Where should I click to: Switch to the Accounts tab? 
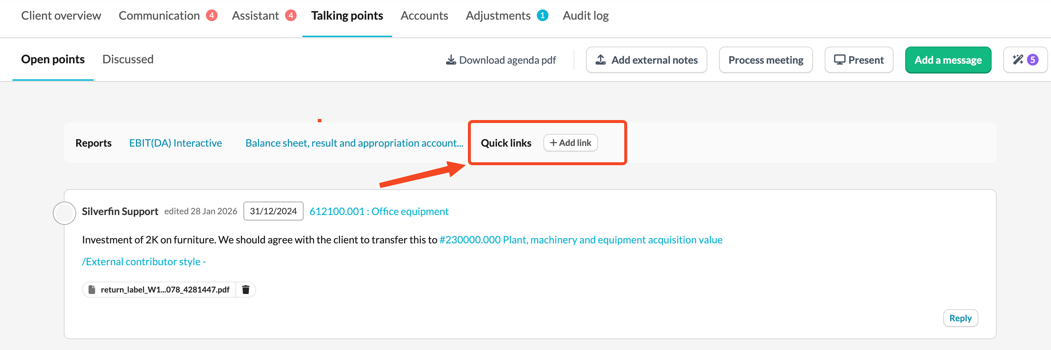424,16
